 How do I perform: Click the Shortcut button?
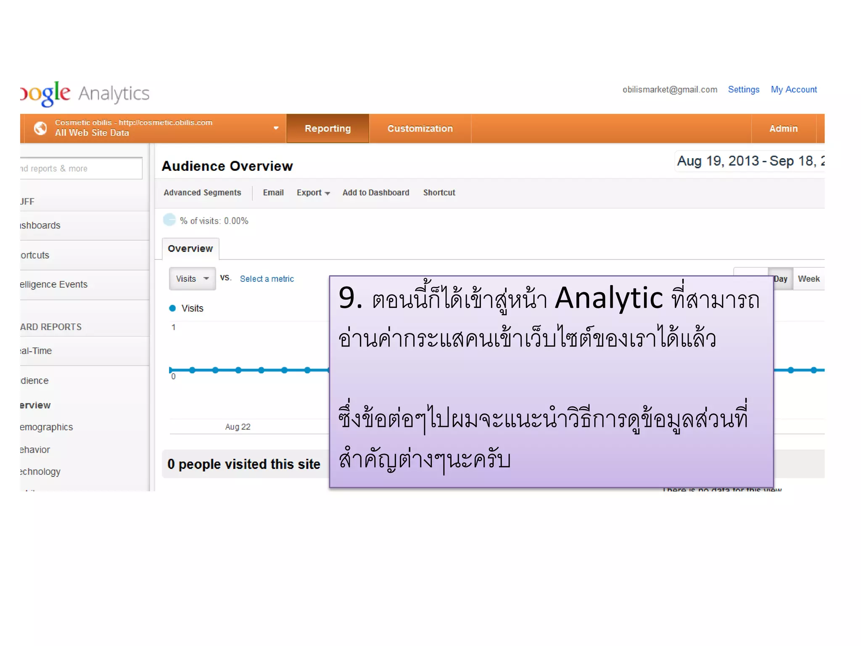click(439, 193)
